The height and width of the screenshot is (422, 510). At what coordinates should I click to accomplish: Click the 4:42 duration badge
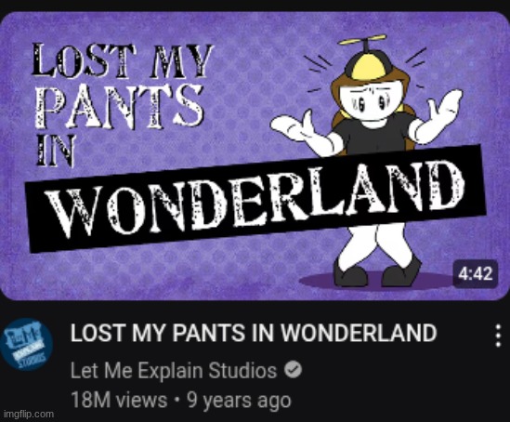click(476, 273)
